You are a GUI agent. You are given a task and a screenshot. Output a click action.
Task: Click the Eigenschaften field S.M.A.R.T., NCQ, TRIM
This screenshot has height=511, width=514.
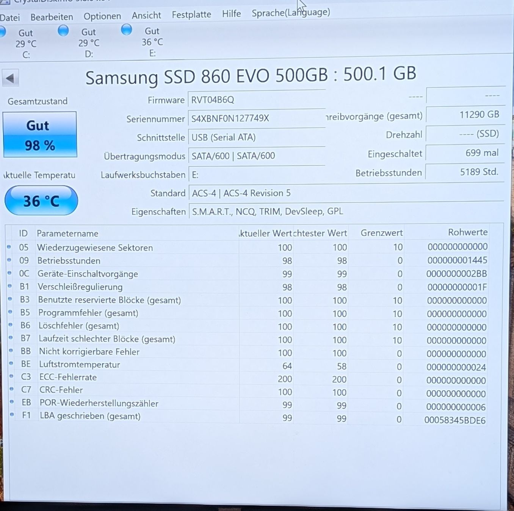[346, 211]
